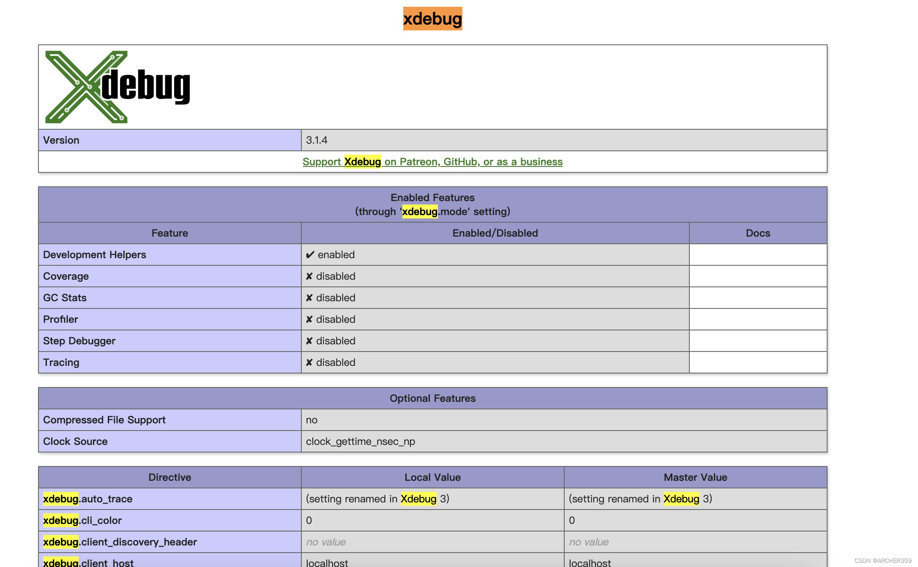Viewport: 918px width, 567px height.
Task: Click the checkmark next to enabled
Action: tap(310, 255)
